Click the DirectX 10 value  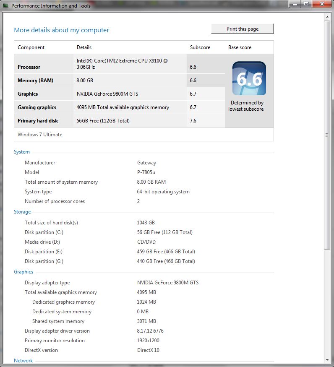[148, 350]
